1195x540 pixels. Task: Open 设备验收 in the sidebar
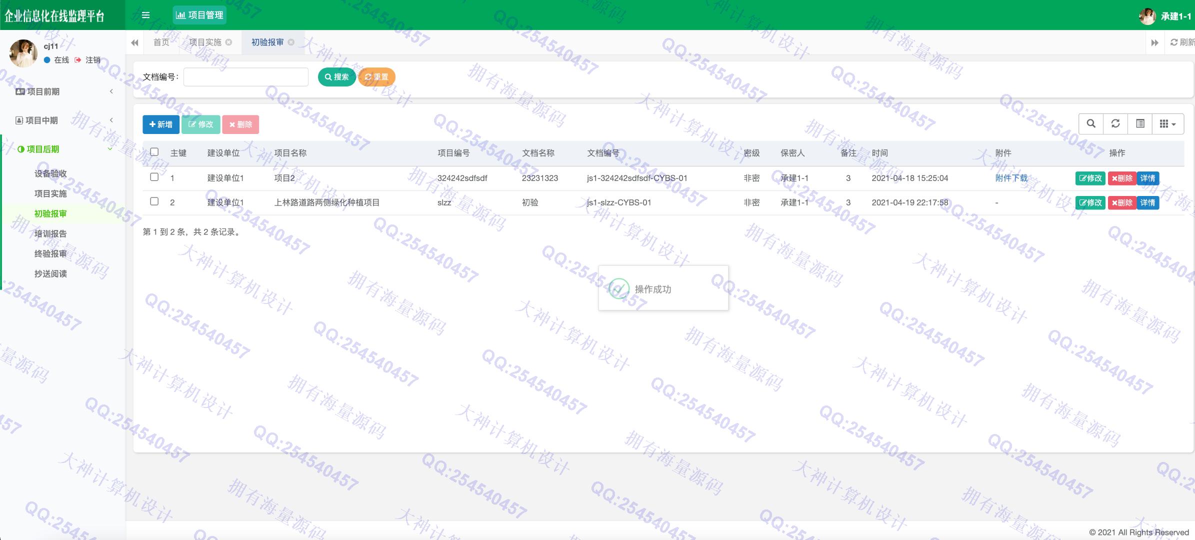[x=50, y=173]
